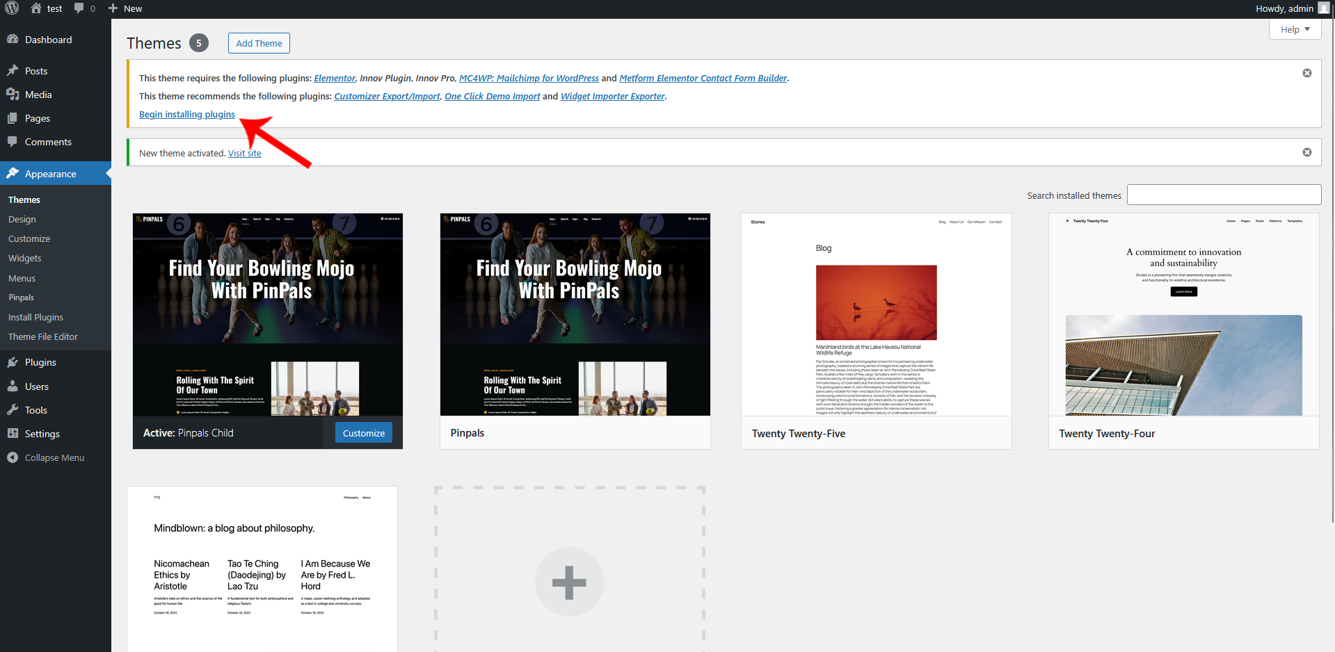Expand the Help dropdown tab

pos(1295,29)
